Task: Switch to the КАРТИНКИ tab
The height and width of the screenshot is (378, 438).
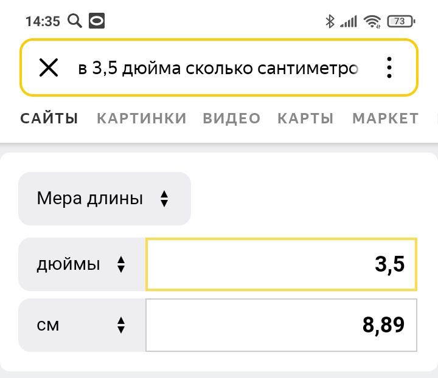Action: (142, 118)
